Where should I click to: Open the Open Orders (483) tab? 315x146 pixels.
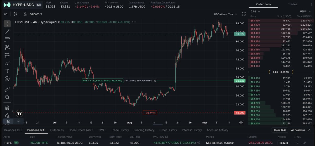point(81,130)
